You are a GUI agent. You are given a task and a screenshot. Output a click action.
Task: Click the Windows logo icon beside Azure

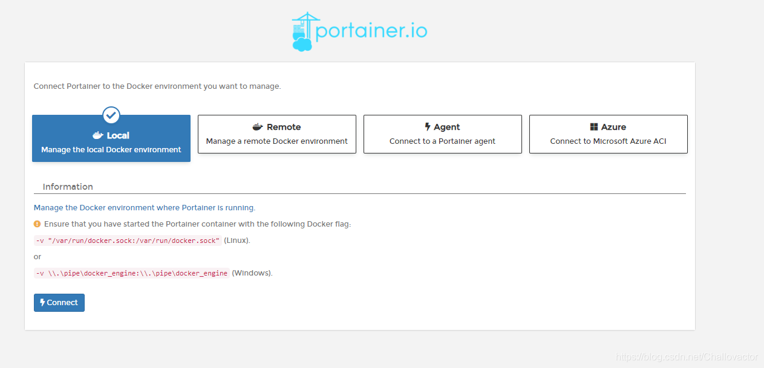coord(594,127)
